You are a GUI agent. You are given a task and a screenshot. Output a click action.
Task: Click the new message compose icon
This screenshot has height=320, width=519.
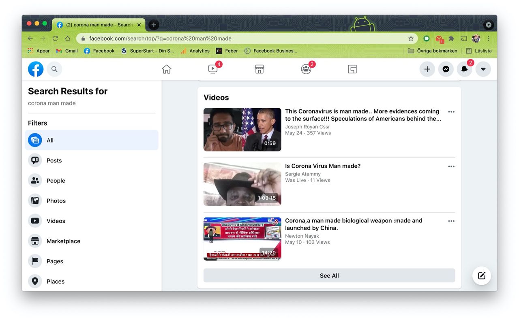pos(482,276)
